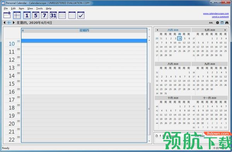Go to previous day arrow
The width and height of the screenshot is (232, 152).
pyautogui.click(x=4, y=23)
